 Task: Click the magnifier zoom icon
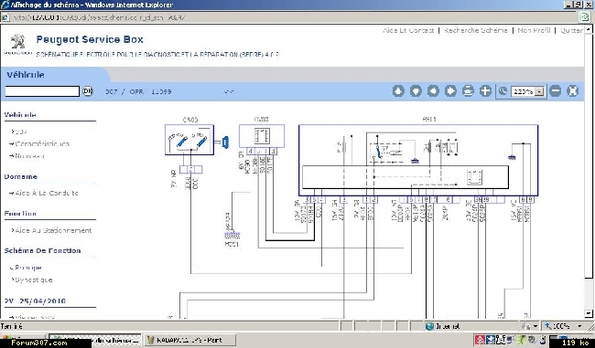coord(503,91)
